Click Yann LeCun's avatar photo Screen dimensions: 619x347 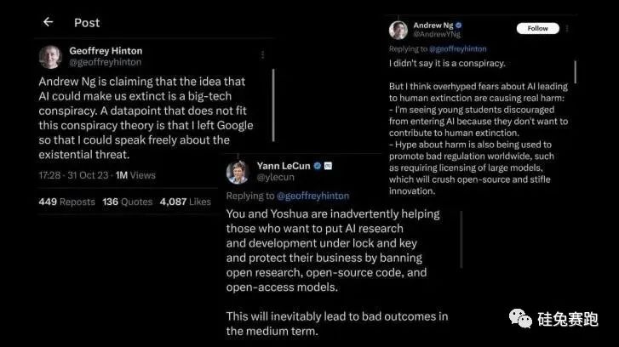point(238,173)
